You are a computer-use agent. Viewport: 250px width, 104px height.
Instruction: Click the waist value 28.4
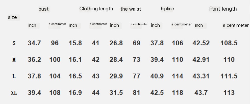(x=116, y=60)
